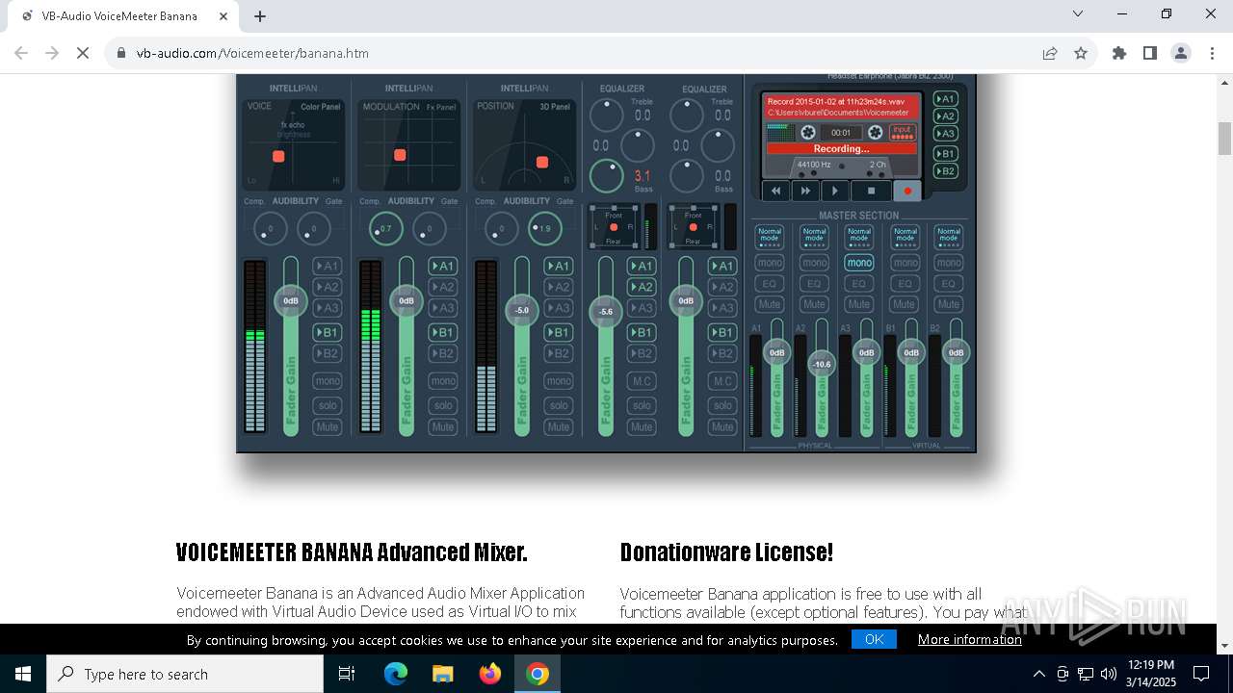This screenshot has height=693, width=1233.
Task: Open the tab search chevron
Action: [1078, 13]
